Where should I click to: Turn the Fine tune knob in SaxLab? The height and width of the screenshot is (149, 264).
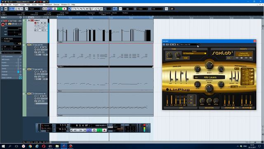pyautogui.click(x=177, y=55)
